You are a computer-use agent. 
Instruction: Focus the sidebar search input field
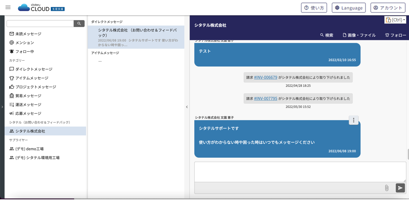40,23
